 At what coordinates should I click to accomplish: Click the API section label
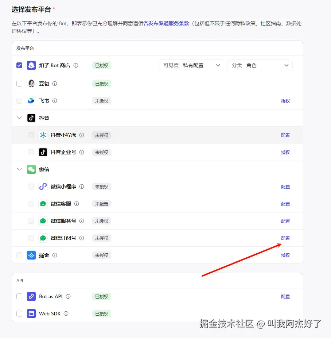pyautogui.click(x=20, y=280)
